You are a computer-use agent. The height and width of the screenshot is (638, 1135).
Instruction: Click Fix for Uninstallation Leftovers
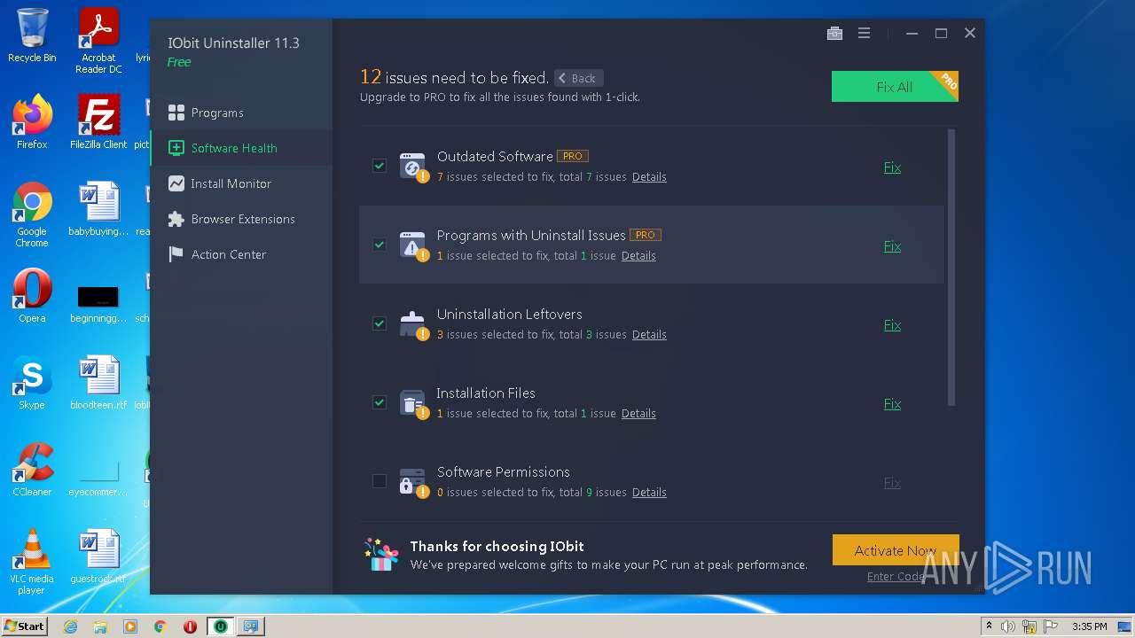click(x=892, y=324)
